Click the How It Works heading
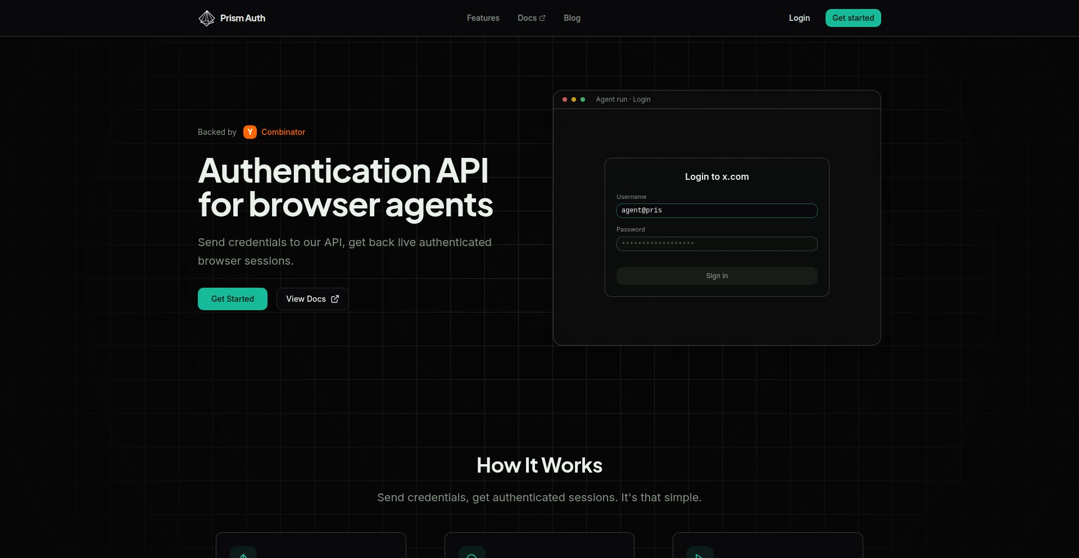Viewport: 1079px width, 558px height. (539, 465)
